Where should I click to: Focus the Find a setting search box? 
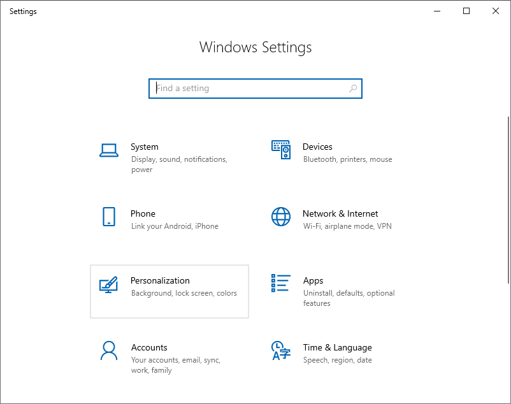coord(255,89)
